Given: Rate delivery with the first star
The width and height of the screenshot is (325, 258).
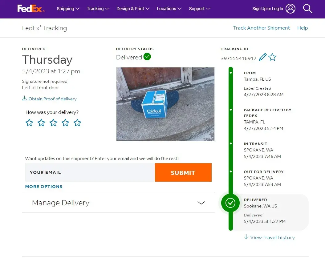Looking at the screenshot, I should coord(29,123).
